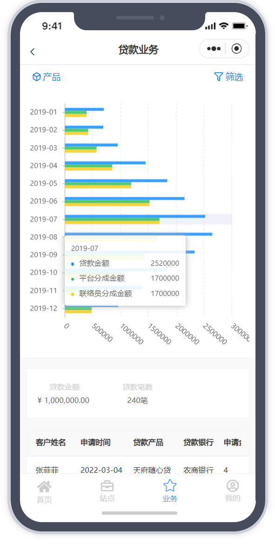Tap the 我的 profile icon
This screenshot has width=275, height=544.
tap(233, 486)
